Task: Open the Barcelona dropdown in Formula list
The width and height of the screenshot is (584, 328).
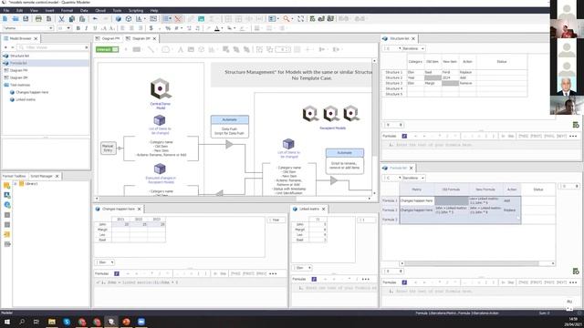Action: [413, 179]
